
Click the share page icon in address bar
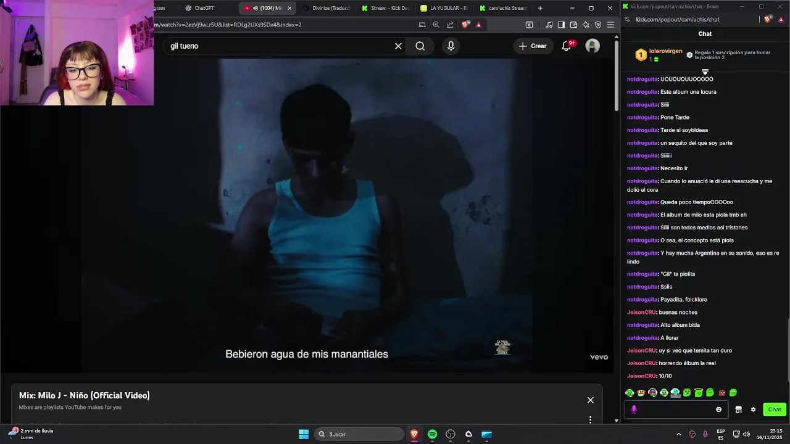click(x=450, y=25)
